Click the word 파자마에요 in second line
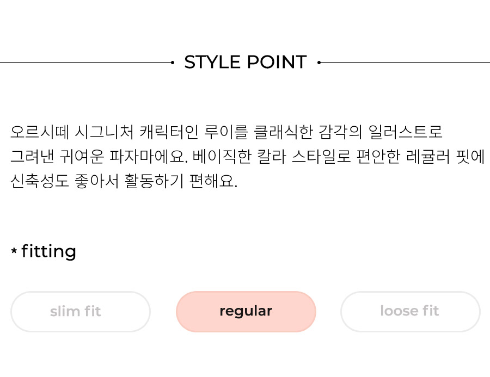490x377 pixels. coord(149,157)
